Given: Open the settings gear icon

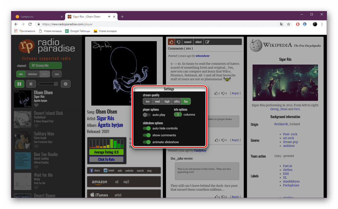Looking at the screenshot, I should (x=66, y=84).
